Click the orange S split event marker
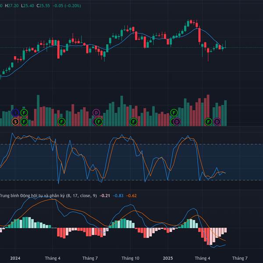This screenshot has height=263, width=263. [x=15, y=122]
